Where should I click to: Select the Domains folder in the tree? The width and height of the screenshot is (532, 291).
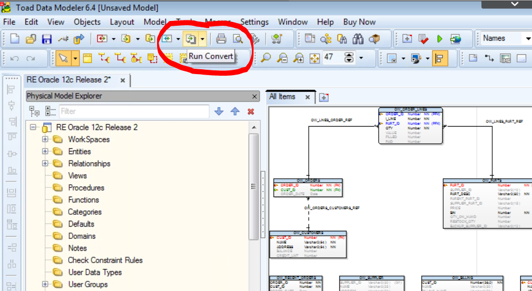82,236
